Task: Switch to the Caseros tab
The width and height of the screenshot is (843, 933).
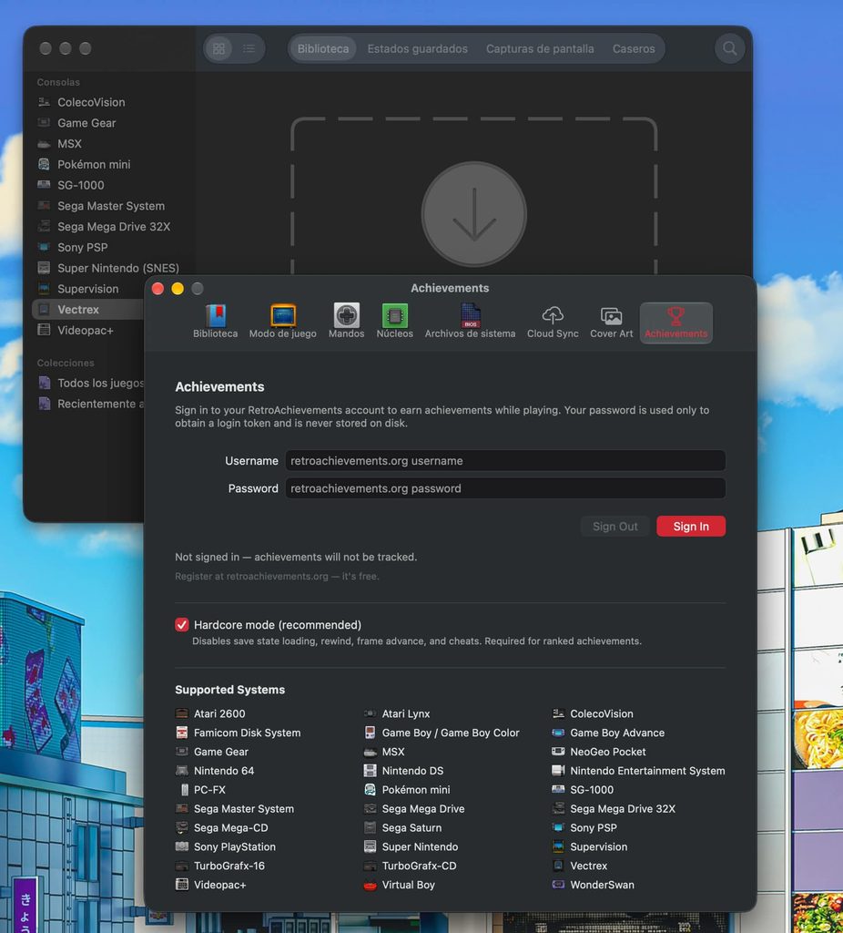Action: (634, 49)
